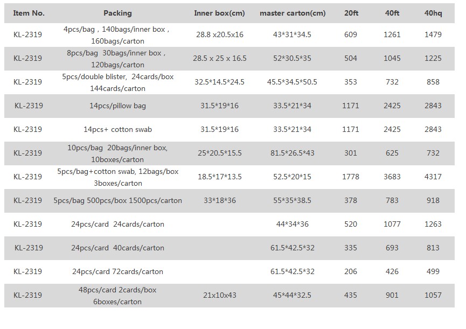The height and width of the screenshot is (329, 466).
Task: Select inner box size 33*18*36
Action: [x=219, y=200]
